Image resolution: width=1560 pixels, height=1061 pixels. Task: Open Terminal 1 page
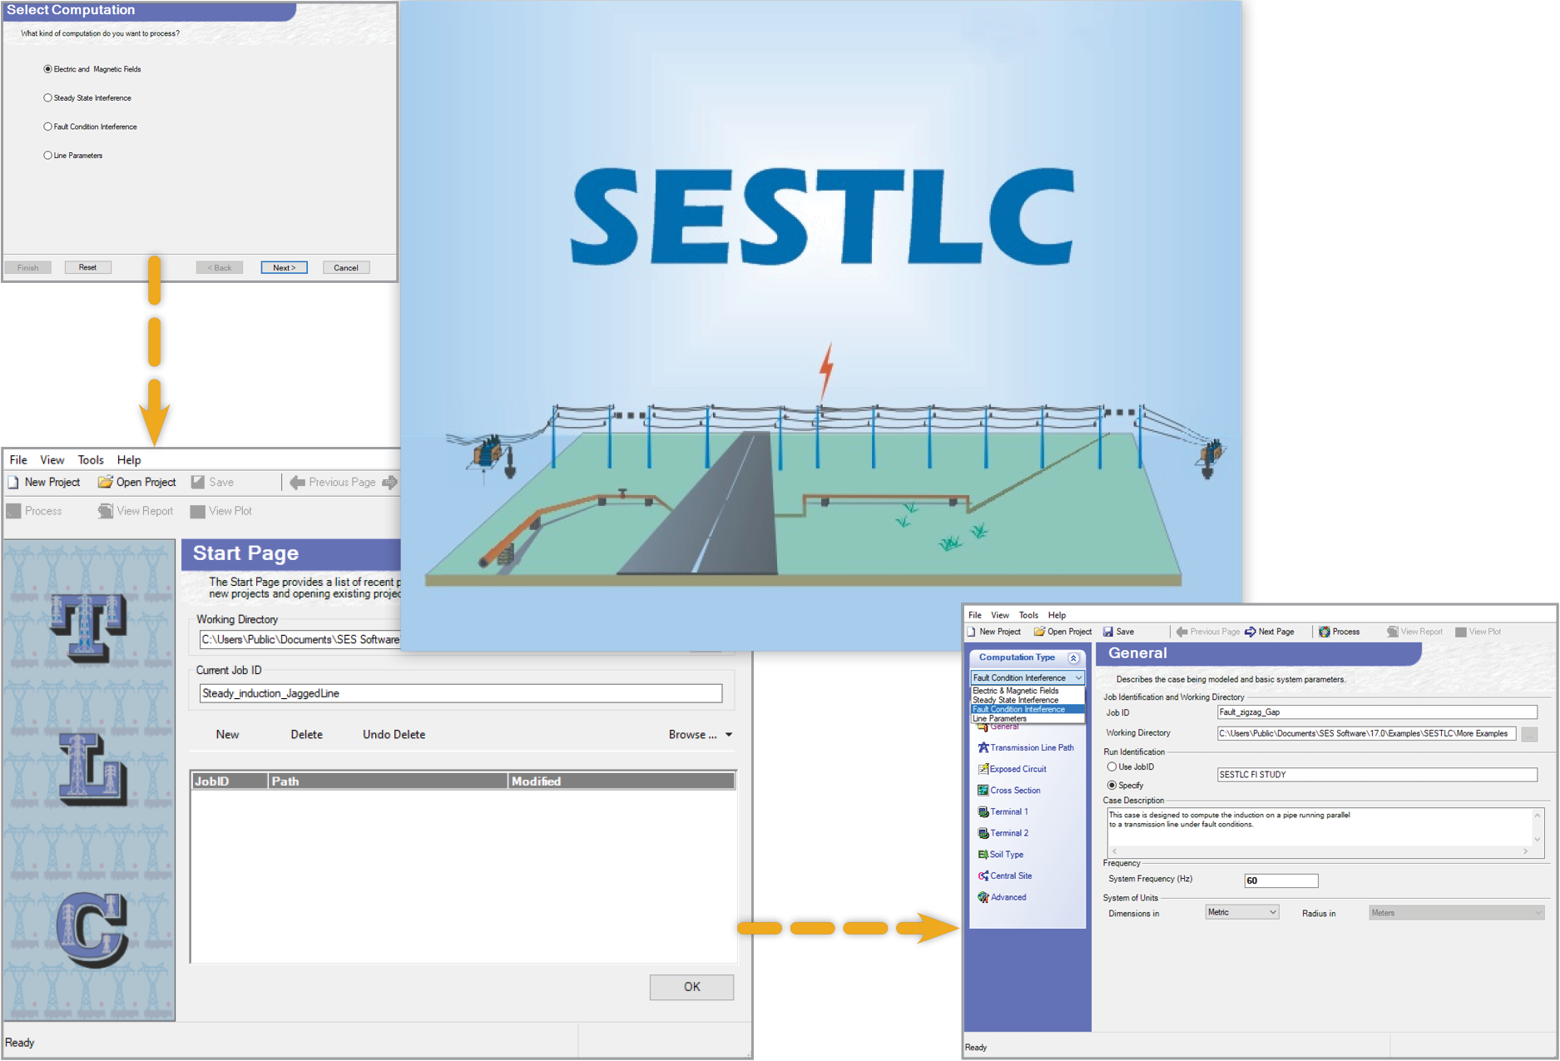(1003, 812)
